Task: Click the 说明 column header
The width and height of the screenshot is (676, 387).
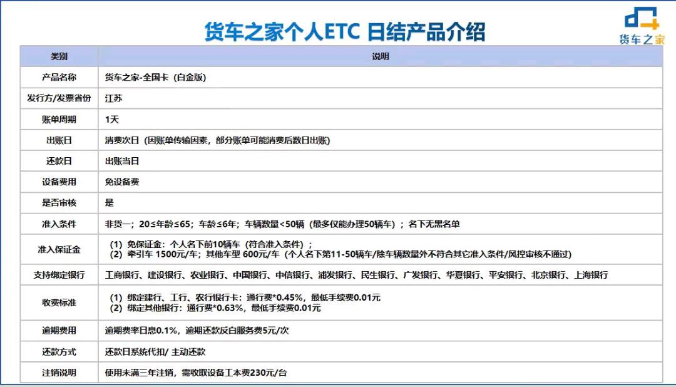Action: tap(381, 56)
